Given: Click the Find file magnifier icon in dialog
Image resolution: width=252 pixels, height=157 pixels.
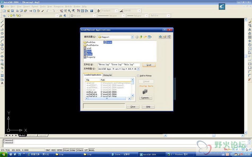Looking at the screenshot, I should 160,37.
